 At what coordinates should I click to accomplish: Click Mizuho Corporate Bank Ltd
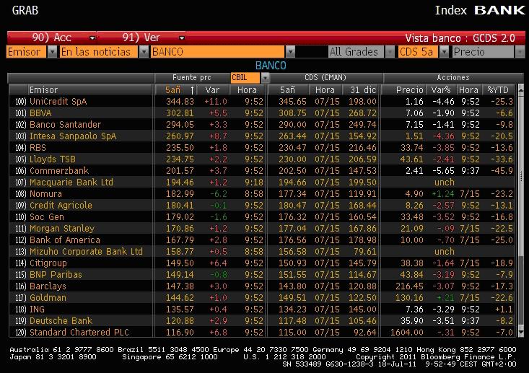[x=86, y=252]
